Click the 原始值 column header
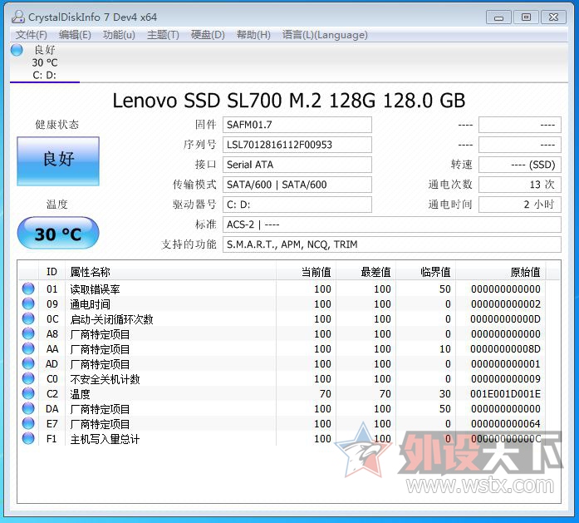 tap(500, 272)
